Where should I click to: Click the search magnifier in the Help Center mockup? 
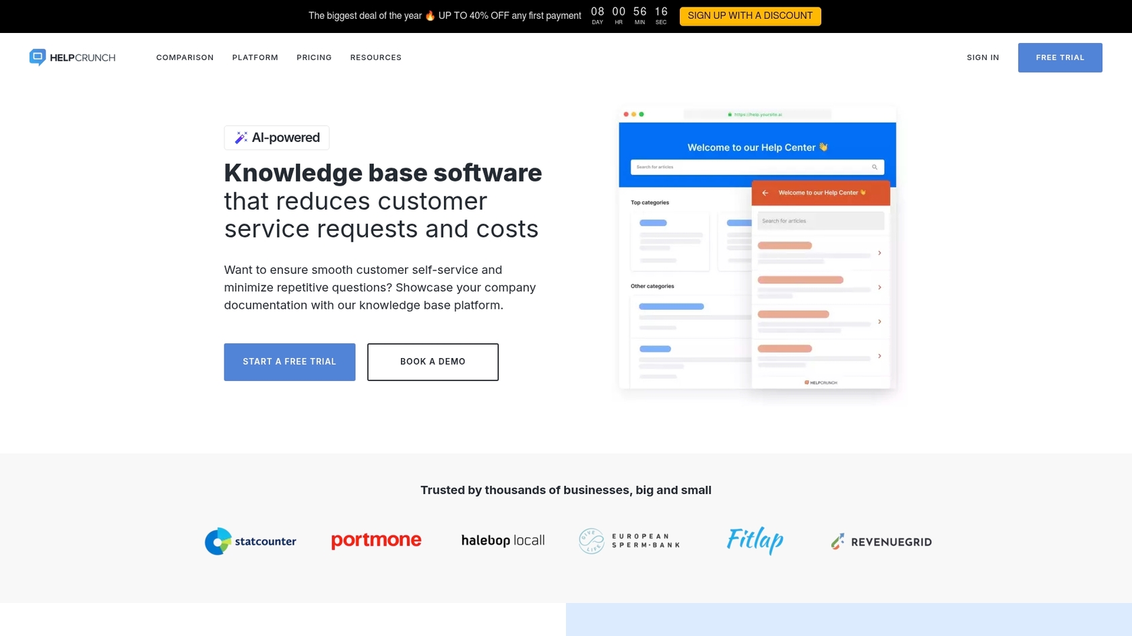(873, 167)
